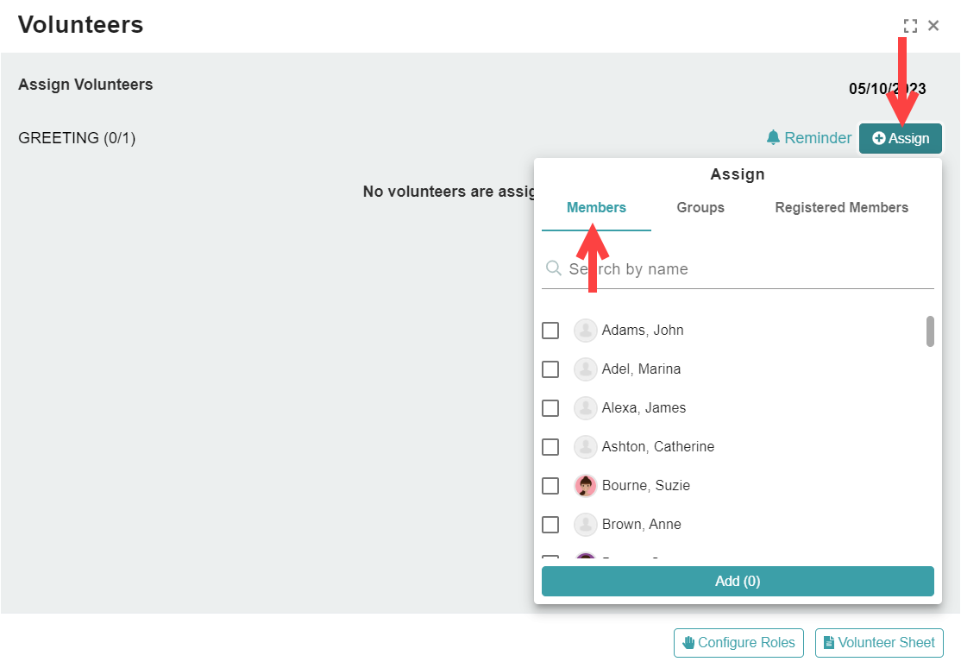The width and height of the screenshot is (961, 668).
Task: Click the bell Reminder icon
Action: pyautogui.click(x=773, y=137)
